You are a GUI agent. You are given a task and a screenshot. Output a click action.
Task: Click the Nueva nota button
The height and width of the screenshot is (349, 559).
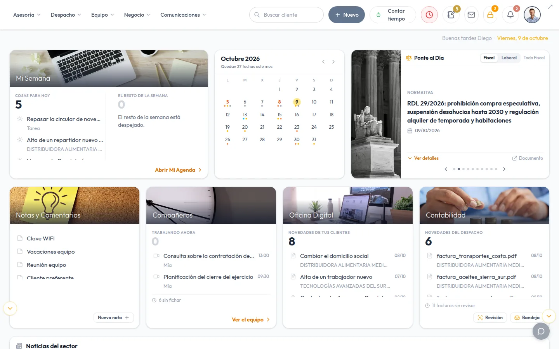(114, 318)
